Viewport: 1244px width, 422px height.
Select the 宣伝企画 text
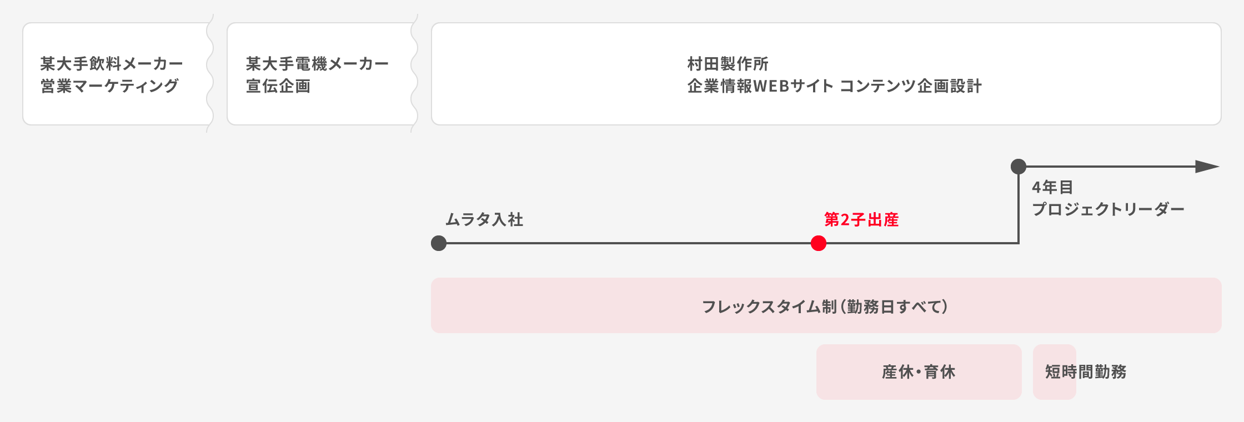click(278, 86)
